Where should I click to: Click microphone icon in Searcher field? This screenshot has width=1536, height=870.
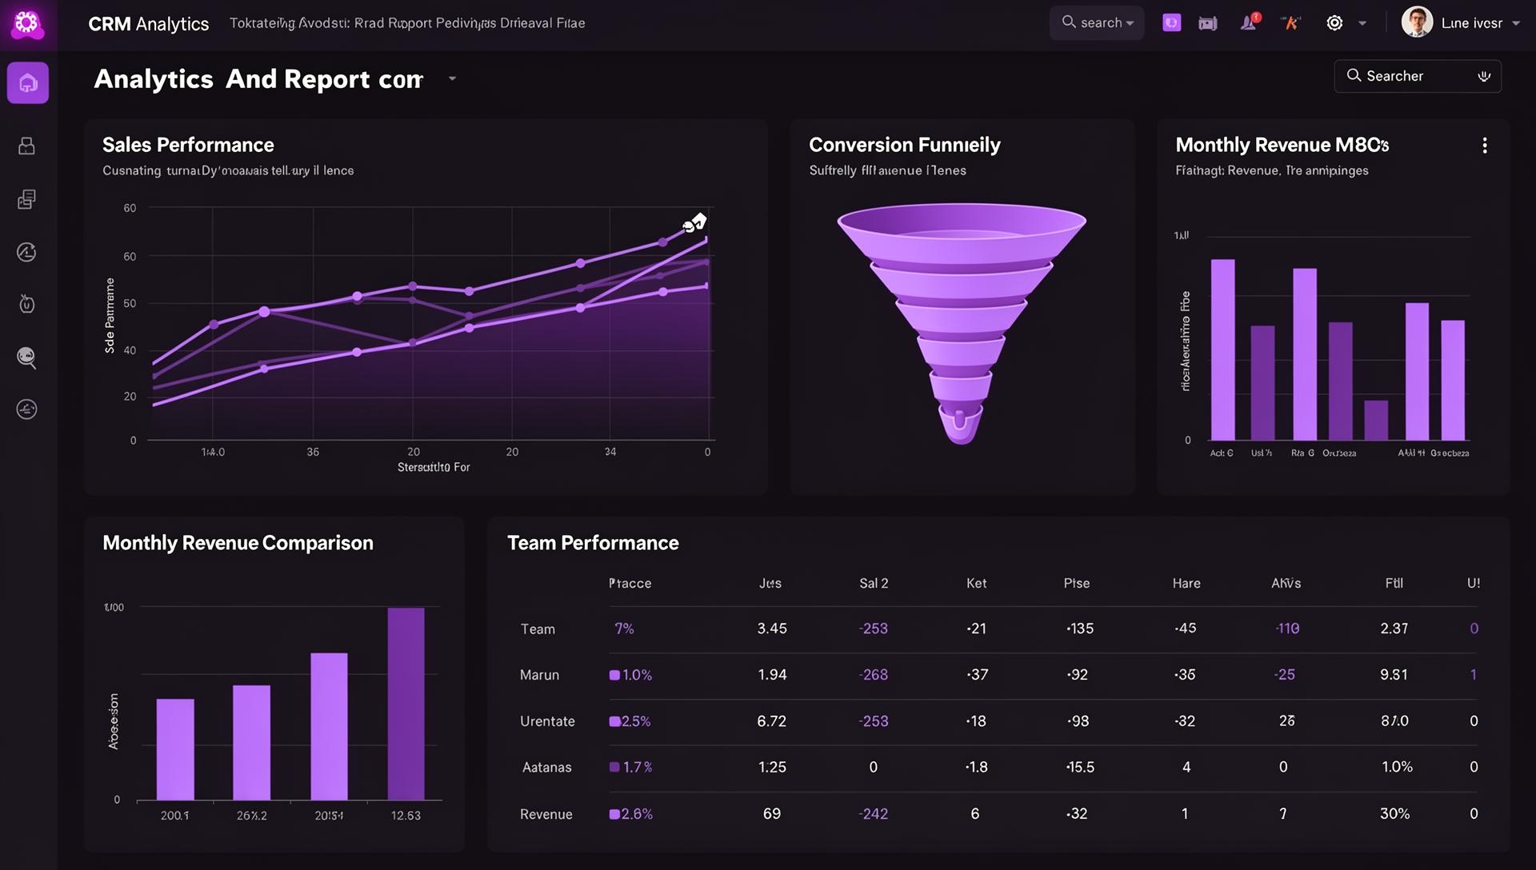tap(1484, 76)
